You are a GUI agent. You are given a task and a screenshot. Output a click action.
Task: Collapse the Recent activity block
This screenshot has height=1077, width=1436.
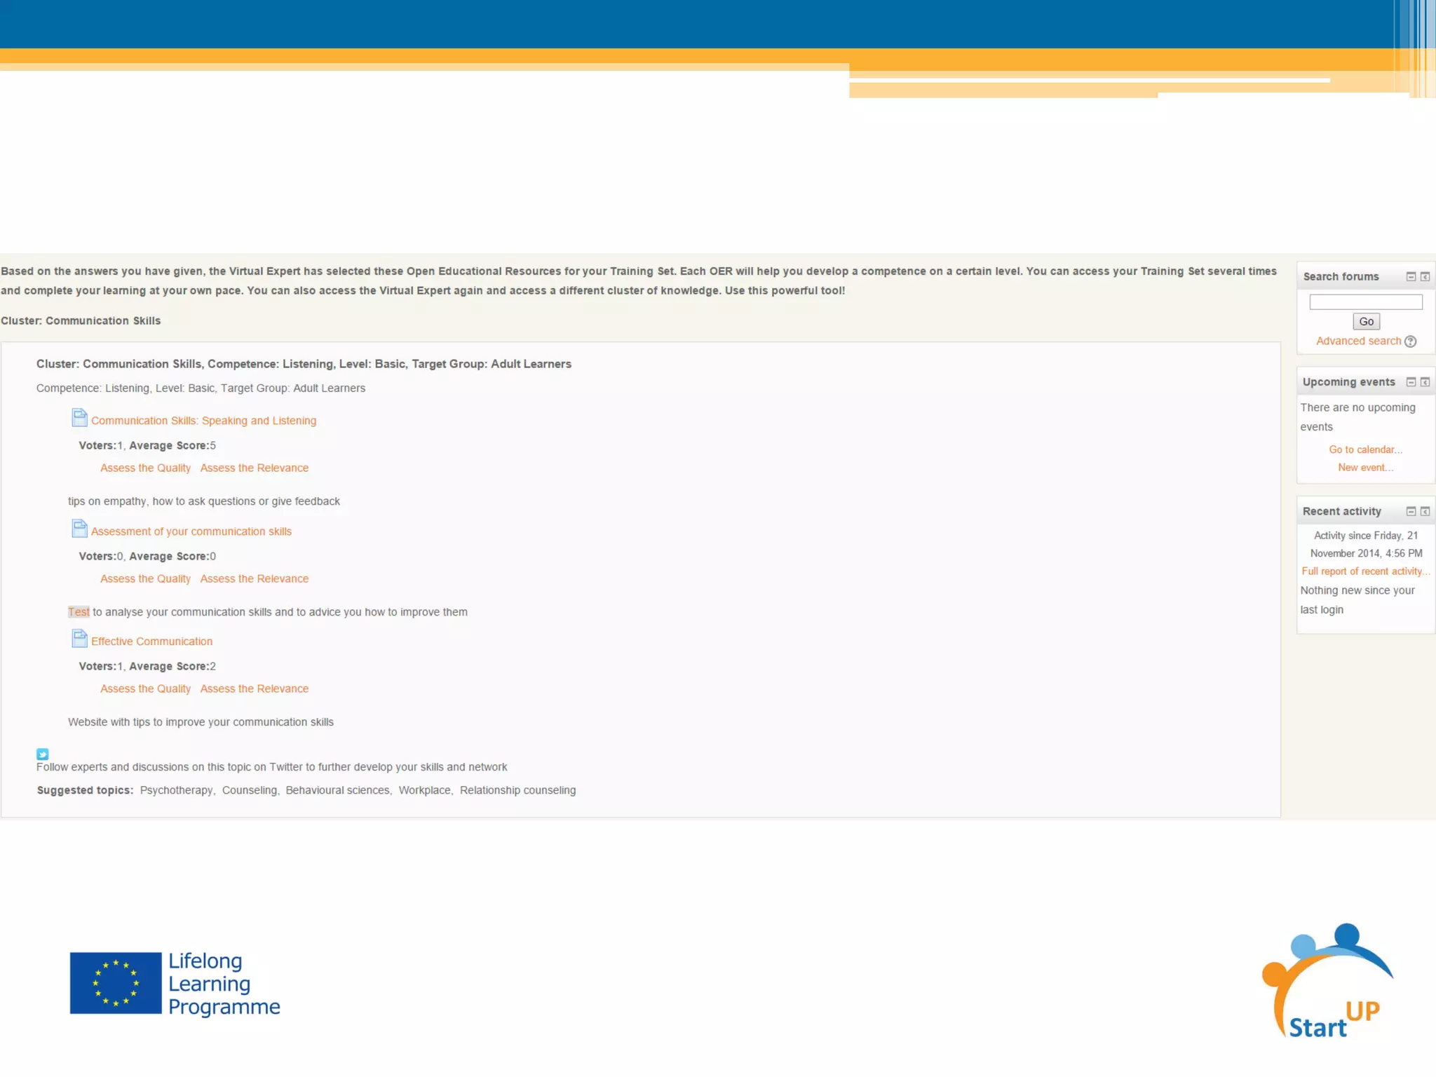1411,512
